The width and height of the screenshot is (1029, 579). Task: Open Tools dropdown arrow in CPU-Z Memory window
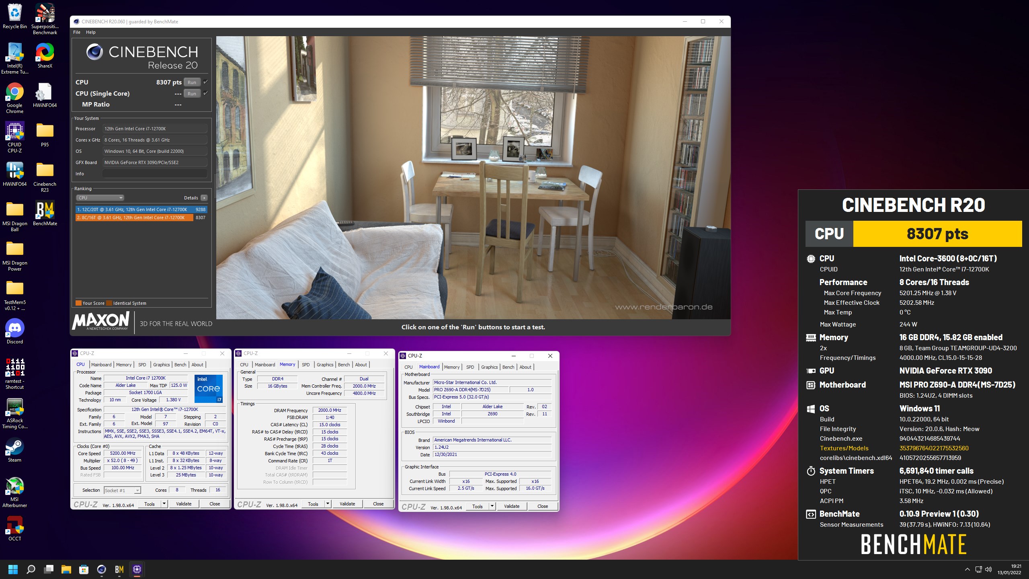328,504
